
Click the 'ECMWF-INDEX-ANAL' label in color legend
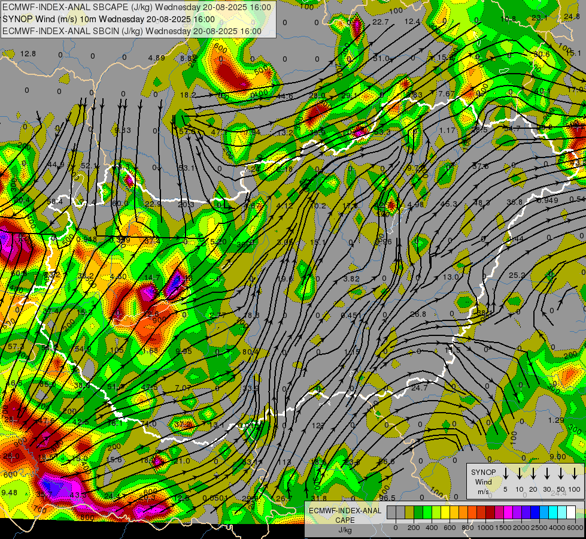[345, 511]
